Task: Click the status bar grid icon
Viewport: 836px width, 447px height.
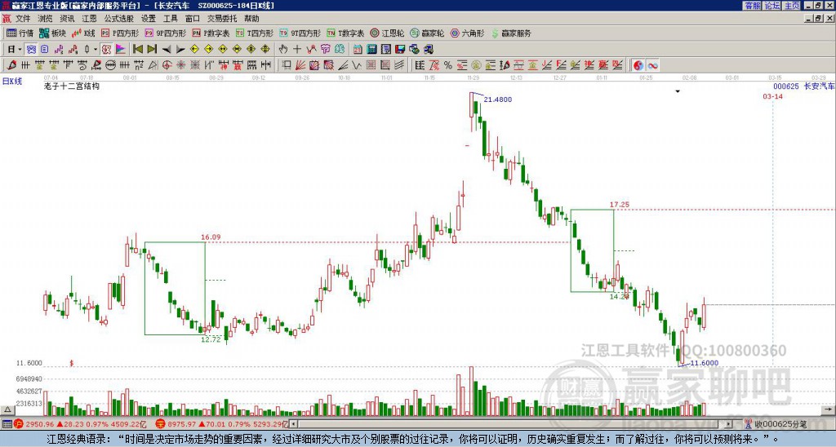Action: tap(7, 424)
